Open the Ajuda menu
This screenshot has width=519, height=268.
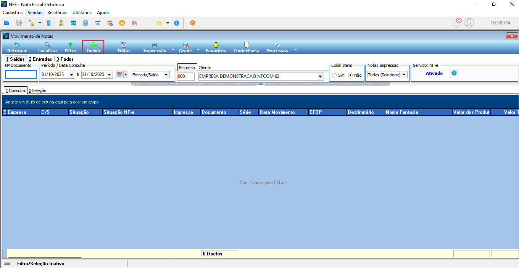(x=103, y=13)
